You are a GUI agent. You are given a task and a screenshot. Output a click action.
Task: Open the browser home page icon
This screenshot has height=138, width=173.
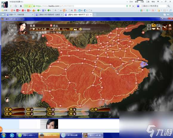tap(21, 6)
